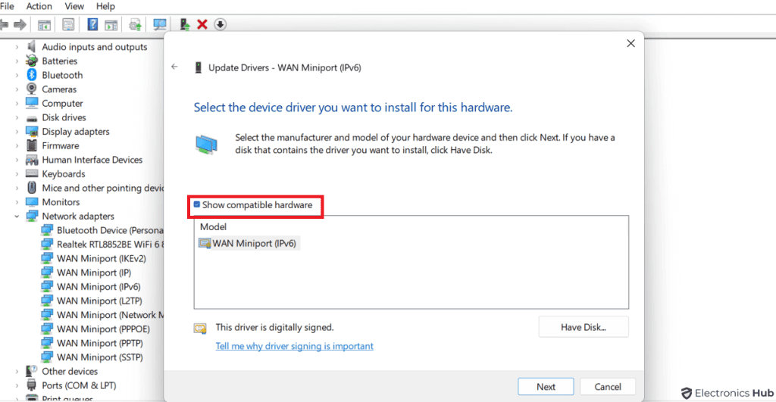776x402 pixels.
Task: Click the red X Uninstall device icon
Action: pyautogui.click(x=202, y=24)
